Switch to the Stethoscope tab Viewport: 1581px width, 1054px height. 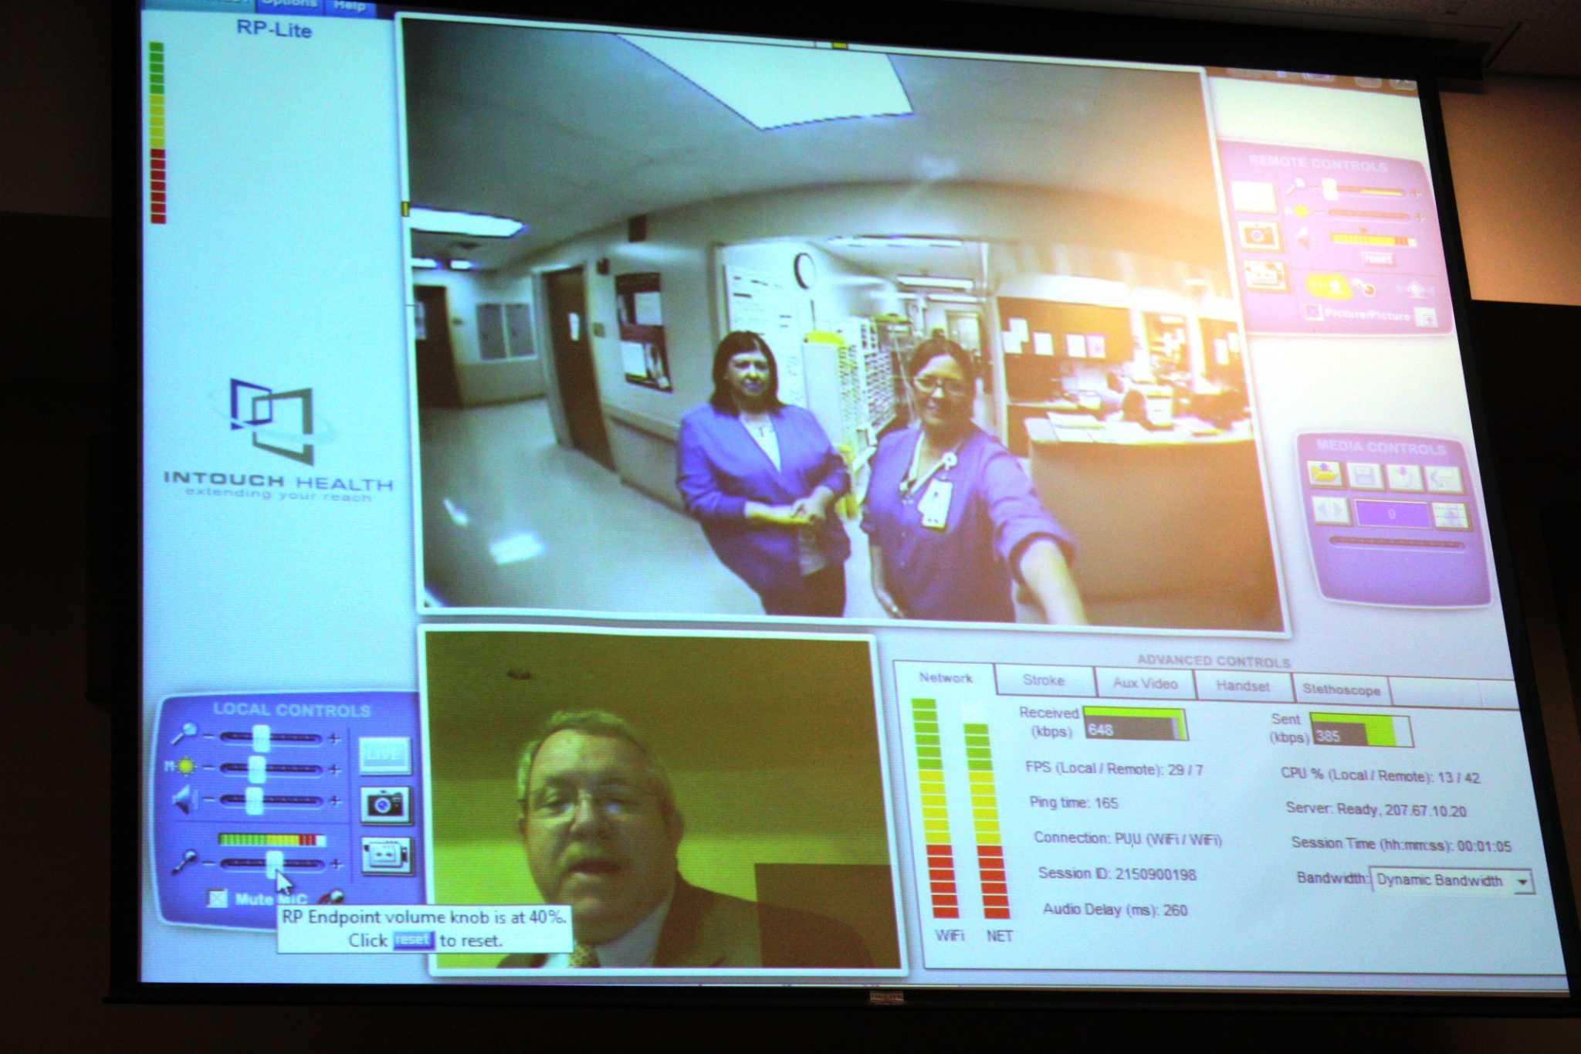pos(1341,690)
